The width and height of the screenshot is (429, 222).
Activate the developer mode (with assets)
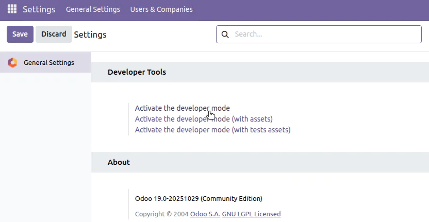[204, 119]
